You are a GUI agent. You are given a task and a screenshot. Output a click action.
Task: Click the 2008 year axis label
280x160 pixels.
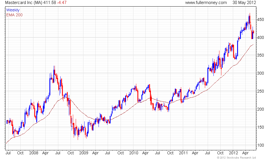coord(34,153)
